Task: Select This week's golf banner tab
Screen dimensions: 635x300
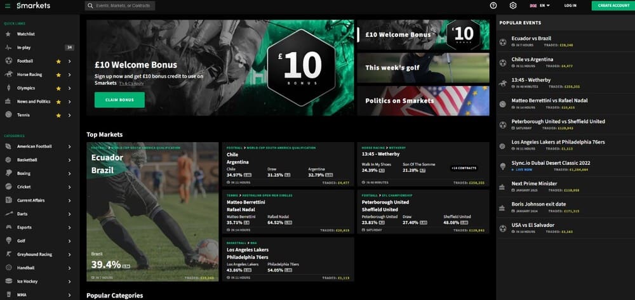Action: click(423, 67)
